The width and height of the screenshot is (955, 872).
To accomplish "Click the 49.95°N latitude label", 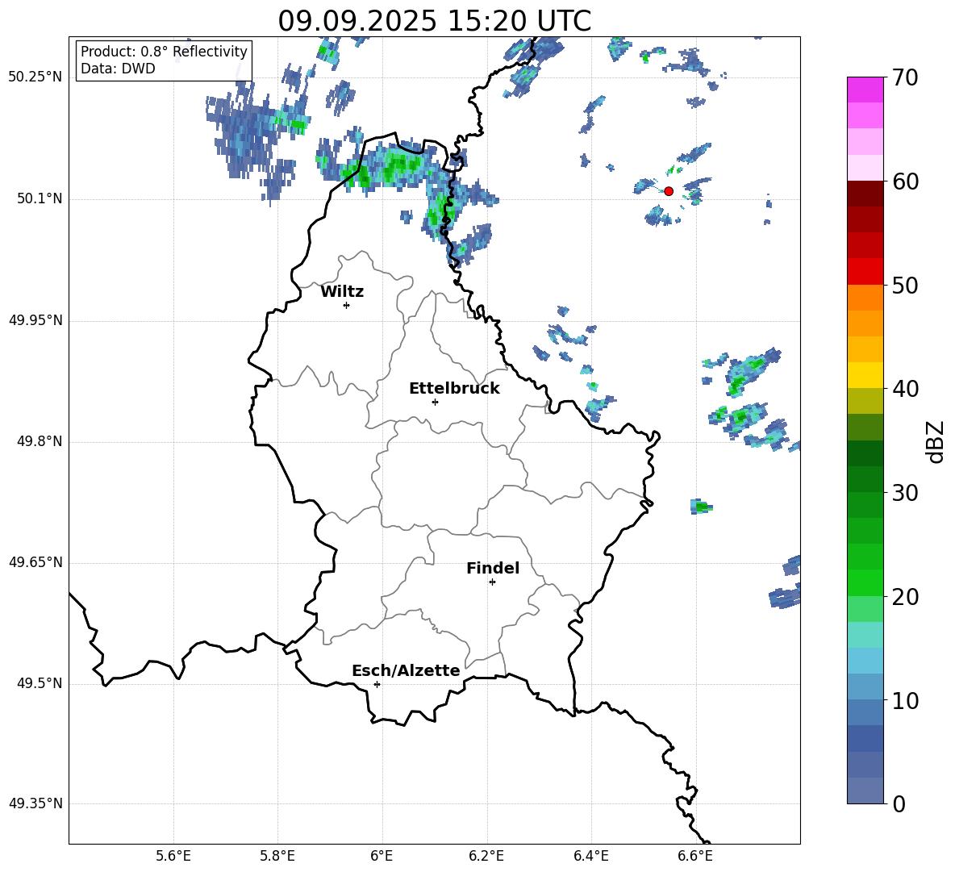I will point(35,320).
